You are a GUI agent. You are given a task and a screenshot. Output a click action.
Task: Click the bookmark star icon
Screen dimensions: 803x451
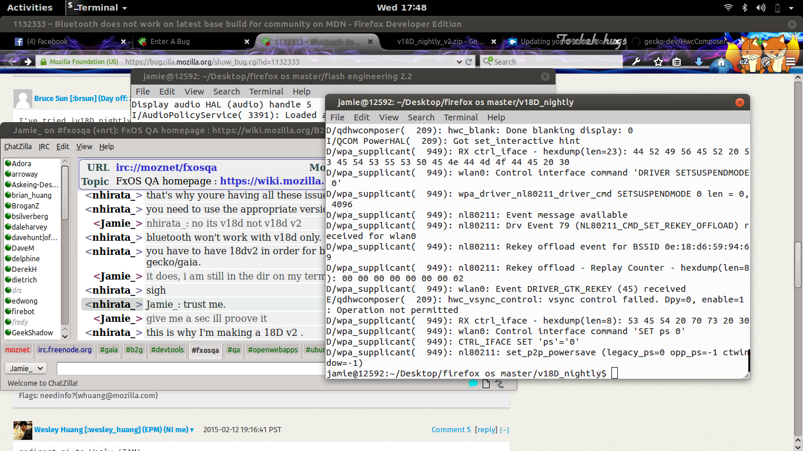tap(658, 62)
